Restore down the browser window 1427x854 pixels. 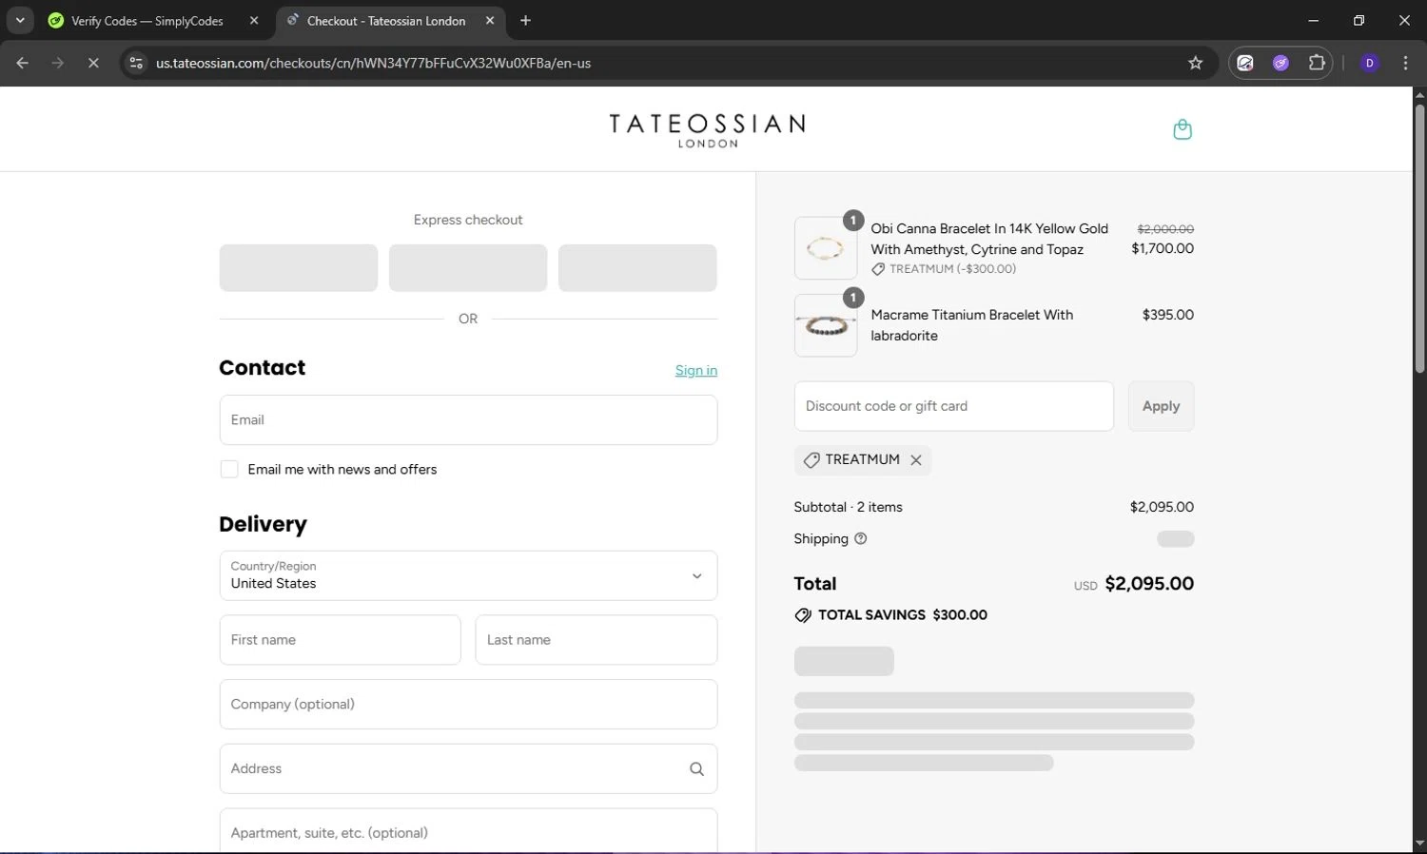pos(1359,20)
